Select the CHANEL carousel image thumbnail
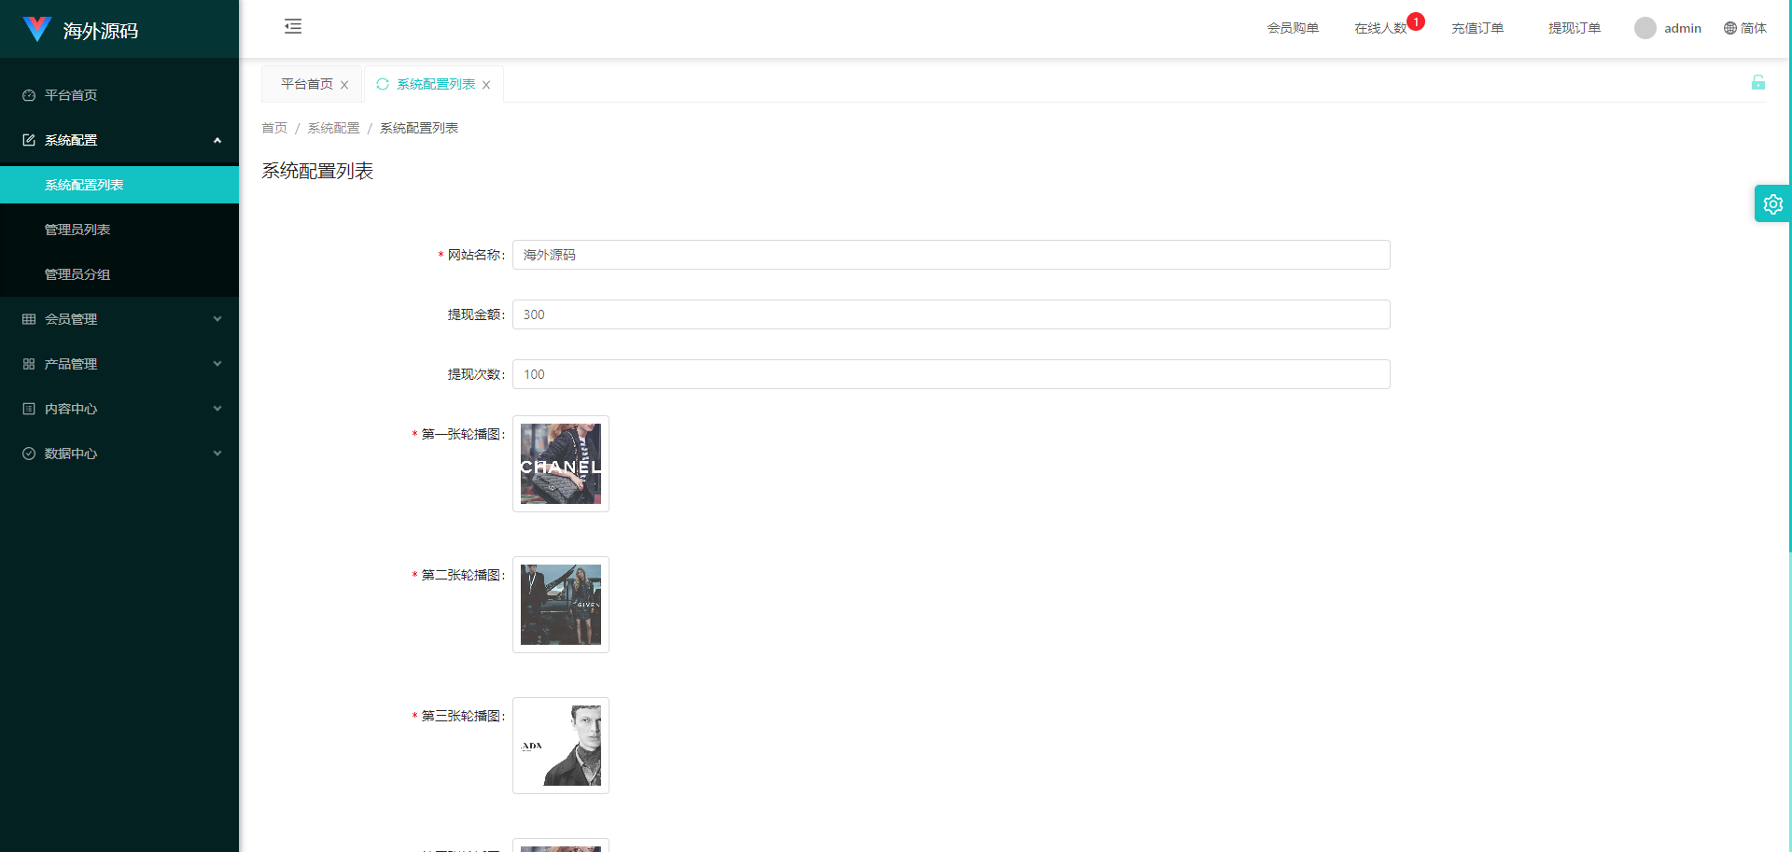Screen dimensions: 1792x852 560,464
